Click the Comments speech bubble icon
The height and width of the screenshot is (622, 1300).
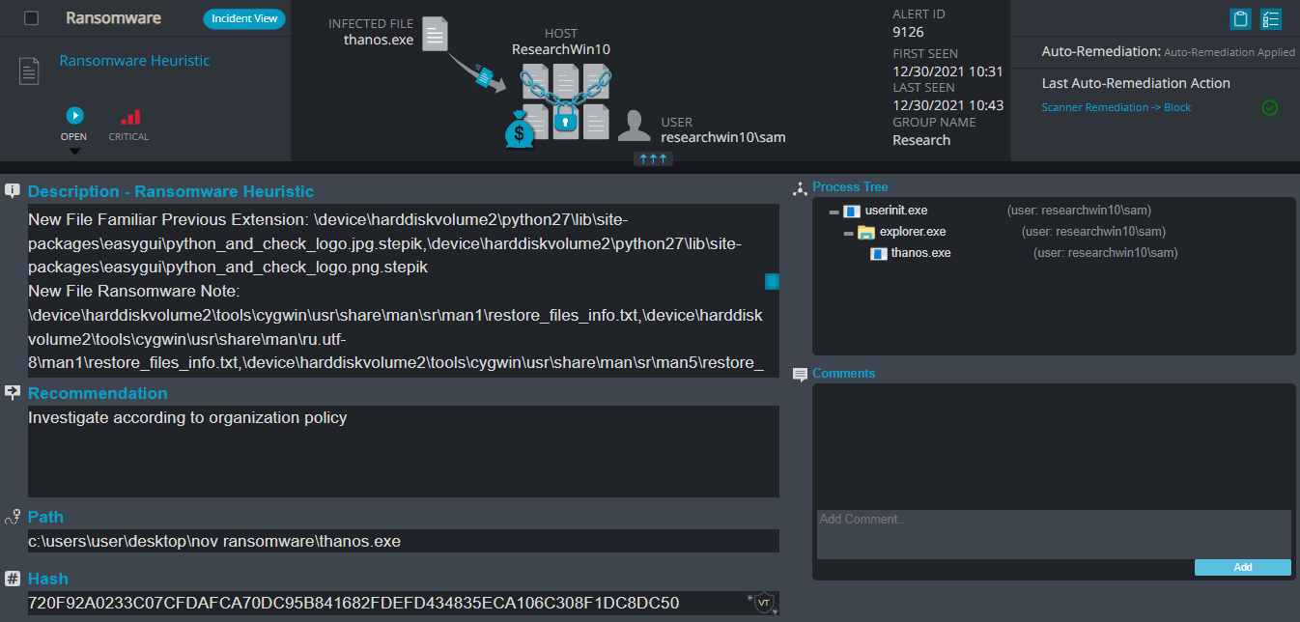tap(800, 375)
